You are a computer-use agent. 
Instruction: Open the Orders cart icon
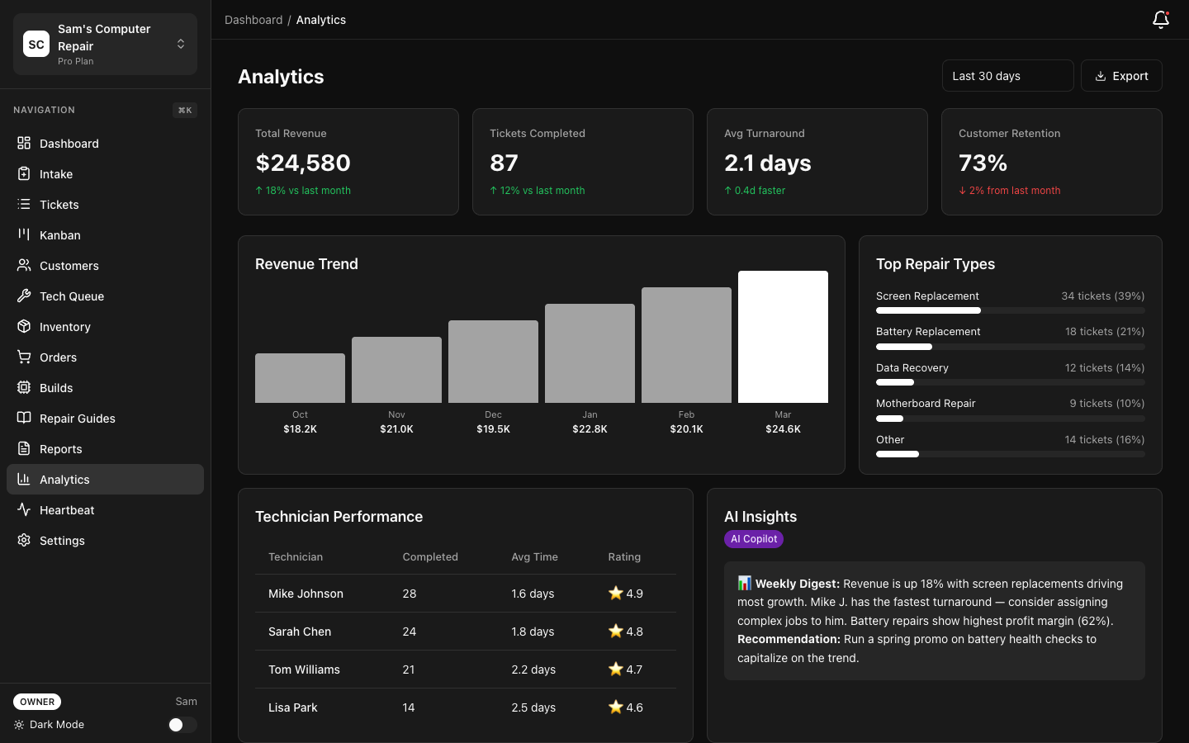point(26,357)
